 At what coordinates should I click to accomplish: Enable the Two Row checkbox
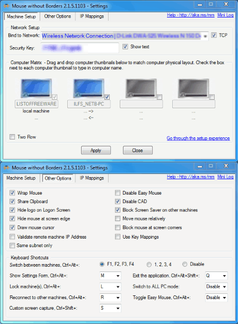click(12, 137)
